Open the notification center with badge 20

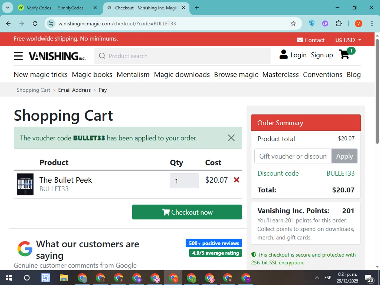point(369,278)
